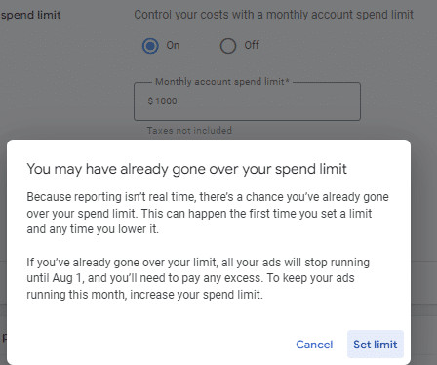Click the "increase your spend limit" sentence
The image size is (437, 365).
[x=196, y=295]
